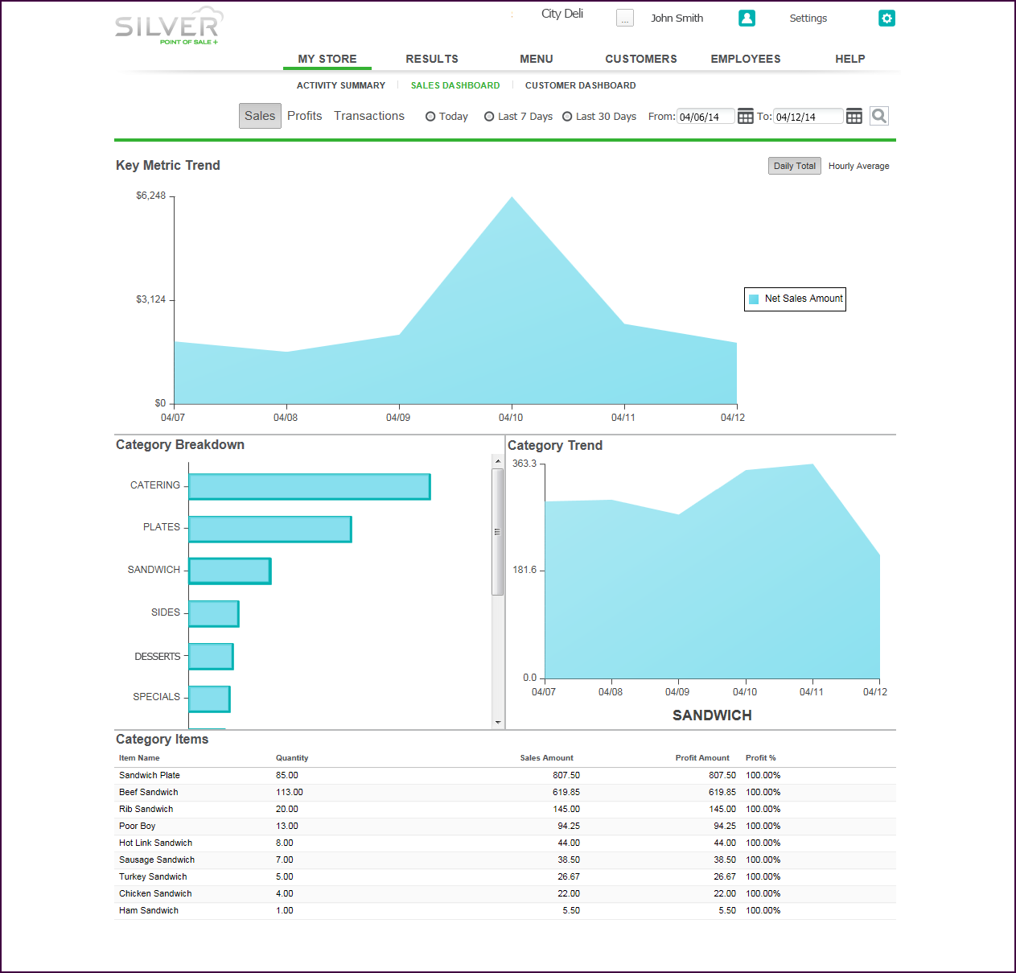Switch to Hourly Average view
The width and height of the screenshot is (1016, 973).
pyautogui.click(x=858, y=166)
